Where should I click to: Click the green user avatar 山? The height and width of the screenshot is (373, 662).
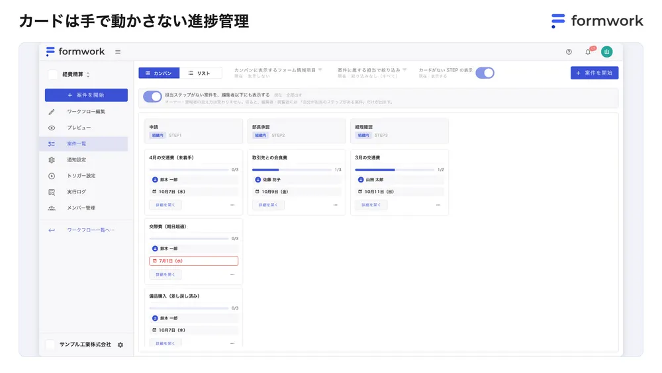tap(606, 52)
